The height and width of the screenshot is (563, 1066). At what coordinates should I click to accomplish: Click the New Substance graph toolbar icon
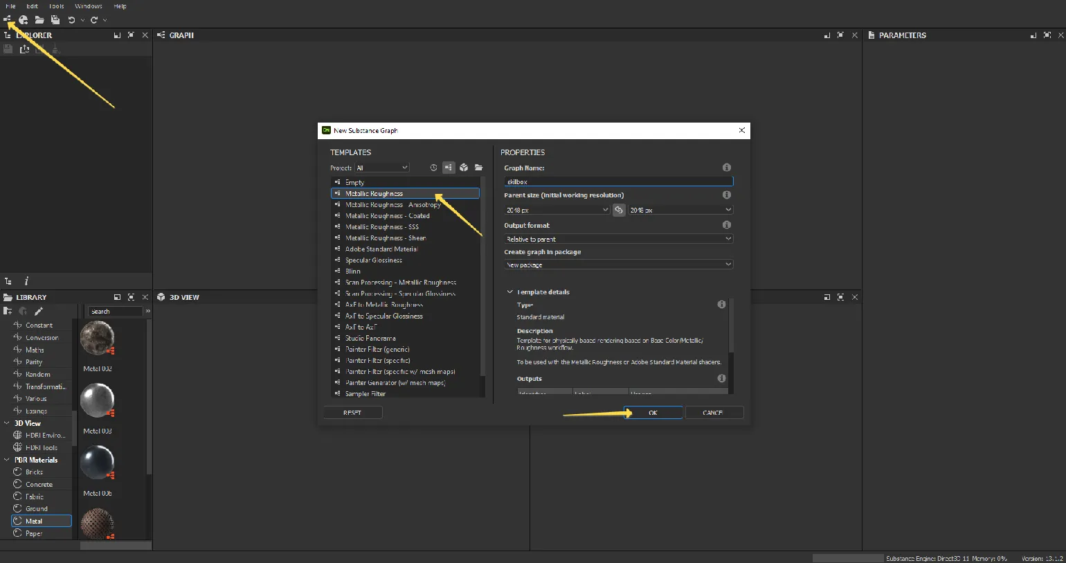point(8,20)
